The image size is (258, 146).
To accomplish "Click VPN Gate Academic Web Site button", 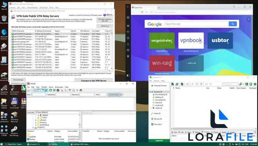I will click(105, 20).
